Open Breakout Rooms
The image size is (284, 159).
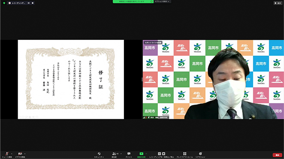tap(184, 155)
